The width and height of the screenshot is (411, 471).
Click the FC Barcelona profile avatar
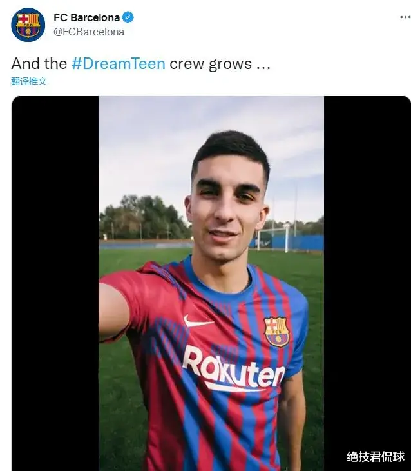point(28,25)
